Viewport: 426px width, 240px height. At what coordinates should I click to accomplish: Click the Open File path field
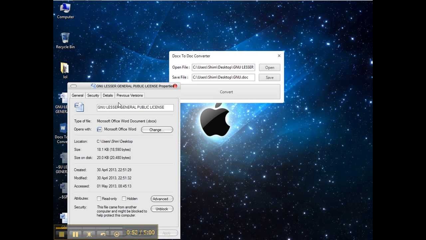pyautogui.click(x=223, y=67)
